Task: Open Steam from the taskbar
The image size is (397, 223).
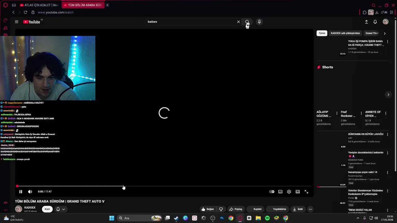Action: click(x=176, y=218)
